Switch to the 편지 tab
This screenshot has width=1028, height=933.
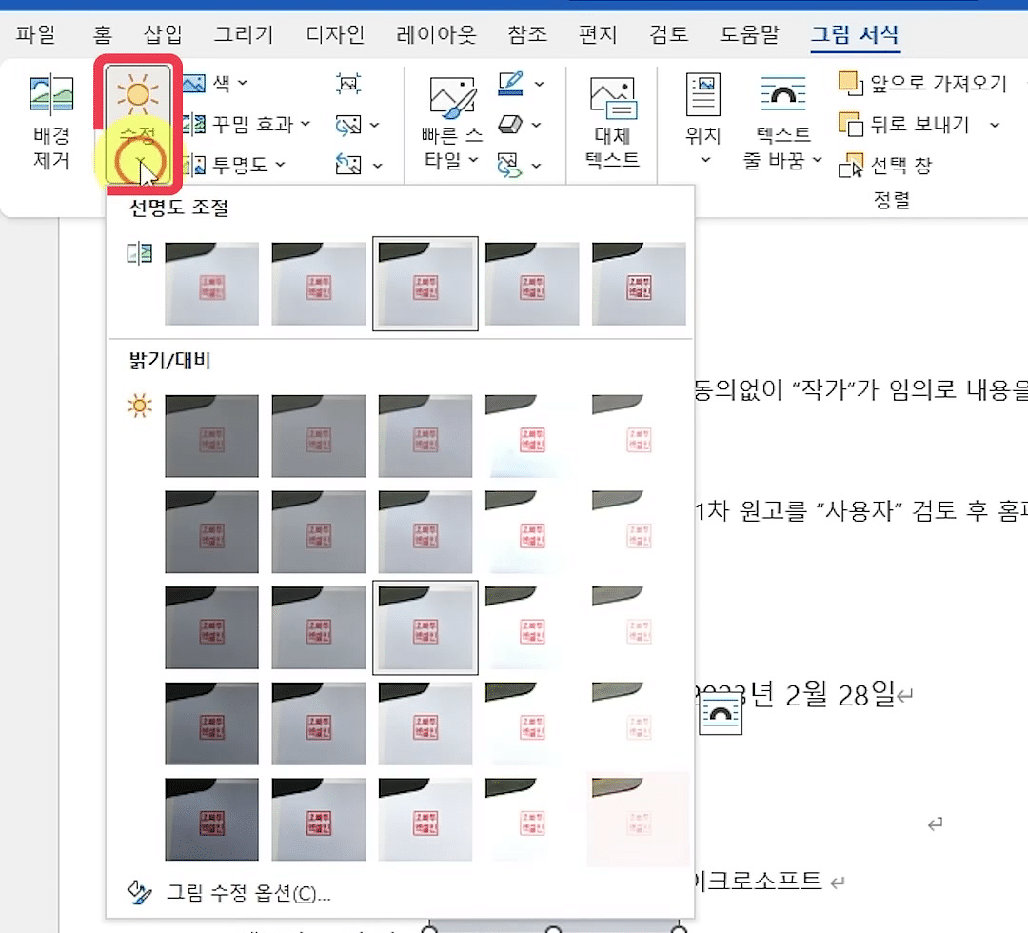[597, 34]
